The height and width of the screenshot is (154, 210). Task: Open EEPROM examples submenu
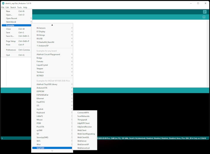tap(52, 91)
